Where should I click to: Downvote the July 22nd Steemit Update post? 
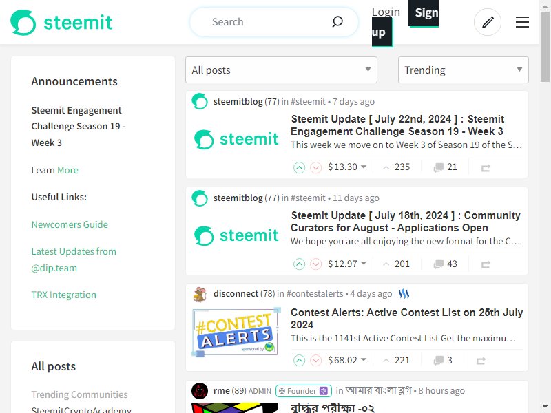(x=315, y=167)
